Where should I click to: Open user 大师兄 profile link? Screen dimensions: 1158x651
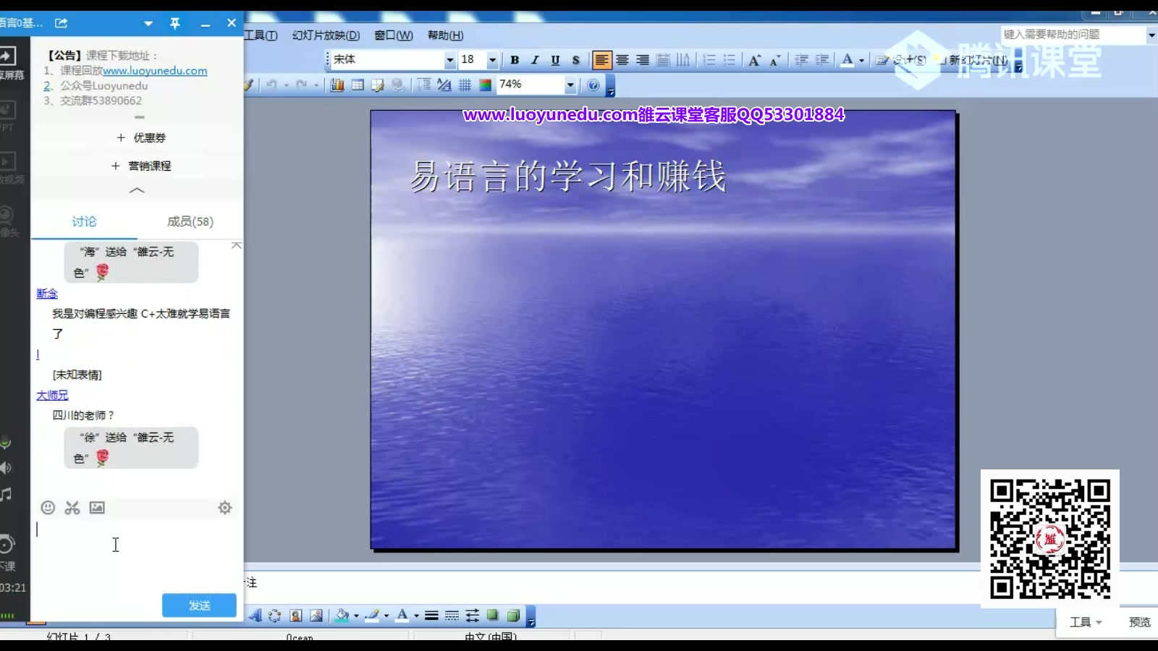[x=52, y=395]
